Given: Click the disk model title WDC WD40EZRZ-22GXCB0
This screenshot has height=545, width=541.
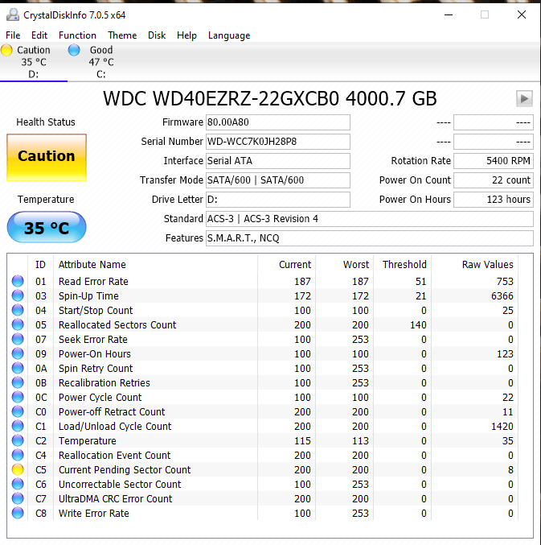Looking at the screenshot, I should [x=269, y=99].
